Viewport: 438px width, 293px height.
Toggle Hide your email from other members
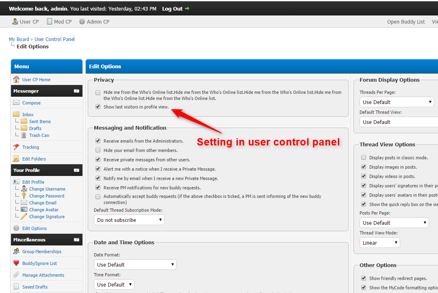point(98,150)
